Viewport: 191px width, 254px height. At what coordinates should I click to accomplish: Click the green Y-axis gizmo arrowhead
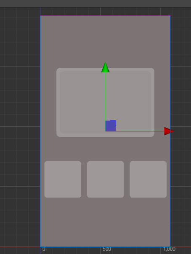pyautogui.click(x=105, y=67)
